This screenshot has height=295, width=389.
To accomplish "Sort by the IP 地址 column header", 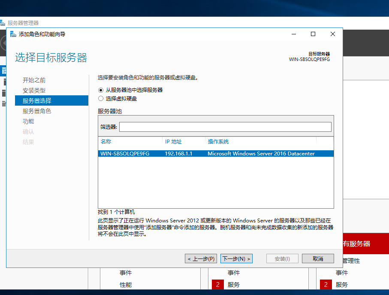I will pos(173,142).
